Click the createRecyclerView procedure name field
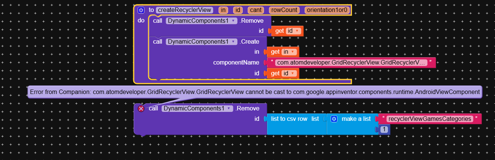This screenshot has height=160, width=495. pos(185,10)
